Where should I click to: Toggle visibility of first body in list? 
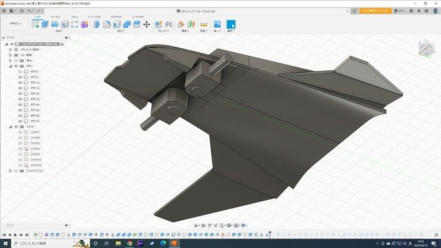point(20,72)
